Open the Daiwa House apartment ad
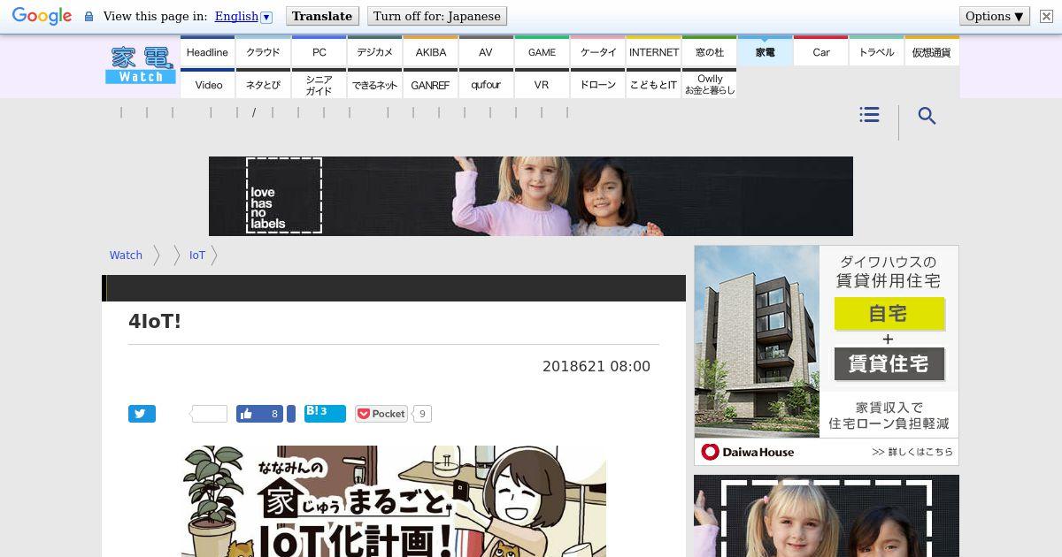The height and width of the screenshot is (557, 1062). (x=827, y=355)
